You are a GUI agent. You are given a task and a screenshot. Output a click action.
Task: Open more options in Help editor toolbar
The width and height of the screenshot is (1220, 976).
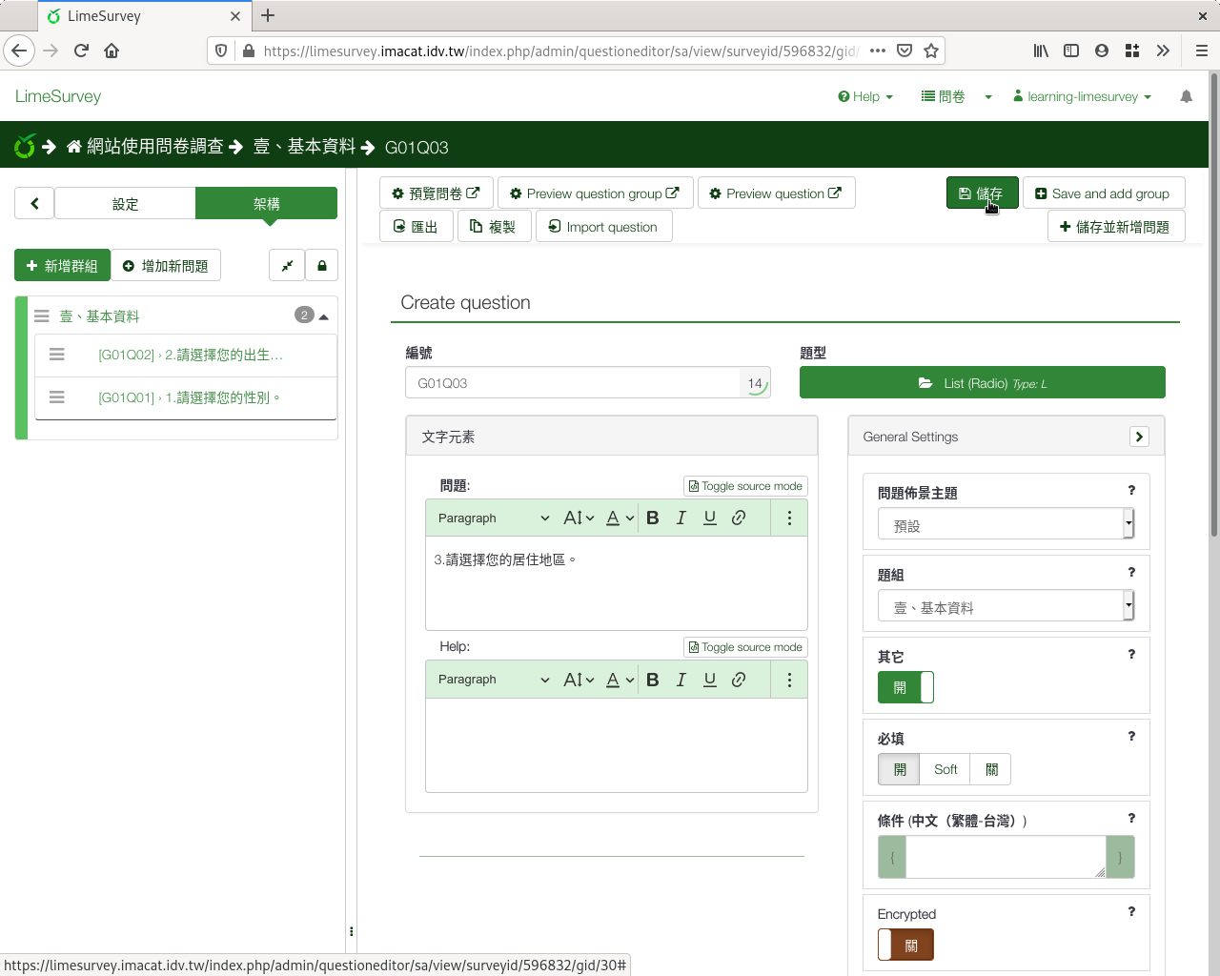click(x=789, y=680)
